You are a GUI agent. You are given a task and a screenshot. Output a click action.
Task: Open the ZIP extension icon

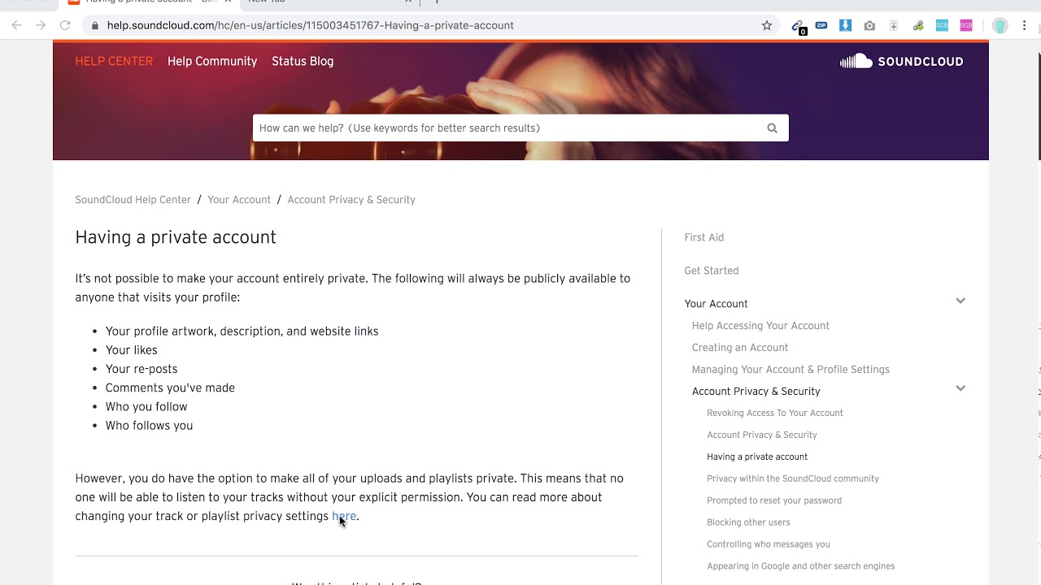(x=821, y=26)
